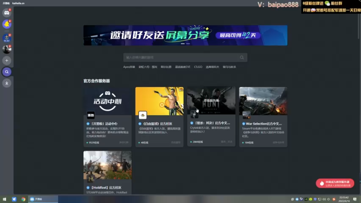Click the Kaiheila taskbar window button
The width and height of the screenshot is (361, 203).
click(43, 199)
